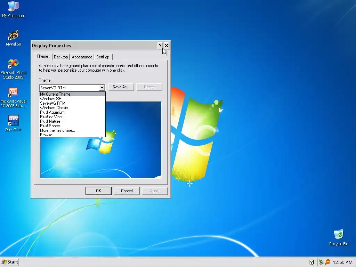Select Plus! Space theme
Viewport: 356px width, 267px height.
(x=72, y=126)
